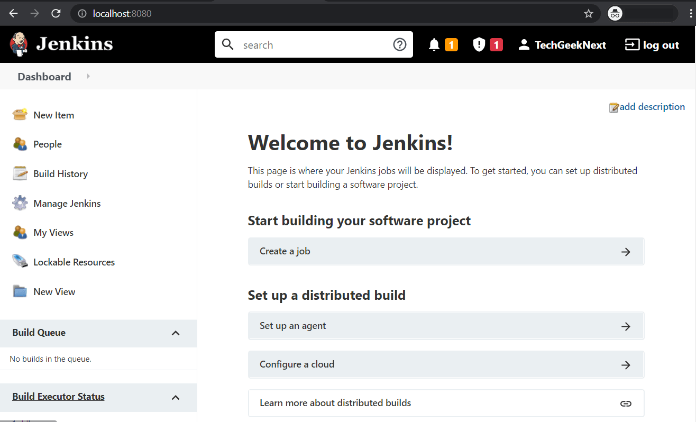Go back using browser back arrow
The width and height of the screenshot is (696, 422).
pyautogui.click(x=14, y=14)
